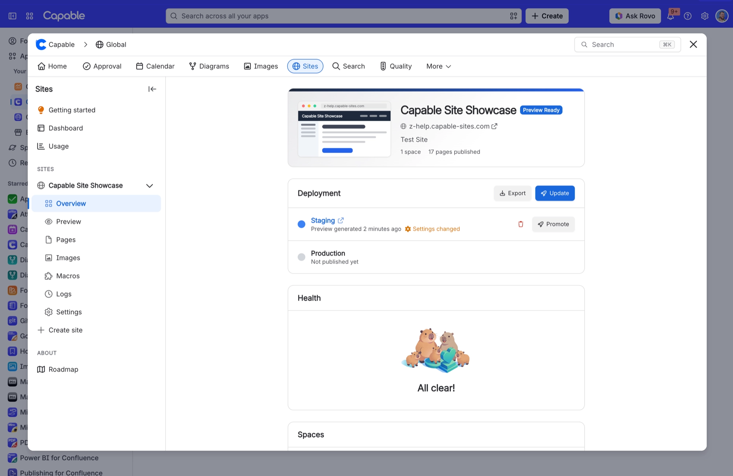Click the Ask Rovo button
733x476 pixels.
coord(635,16)
